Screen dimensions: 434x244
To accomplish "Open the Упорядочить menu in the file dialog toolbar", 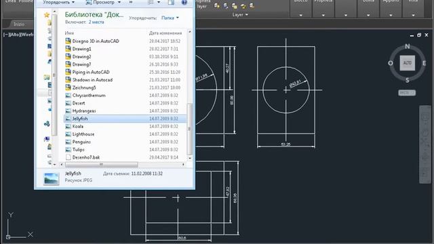I will [59, 2].
